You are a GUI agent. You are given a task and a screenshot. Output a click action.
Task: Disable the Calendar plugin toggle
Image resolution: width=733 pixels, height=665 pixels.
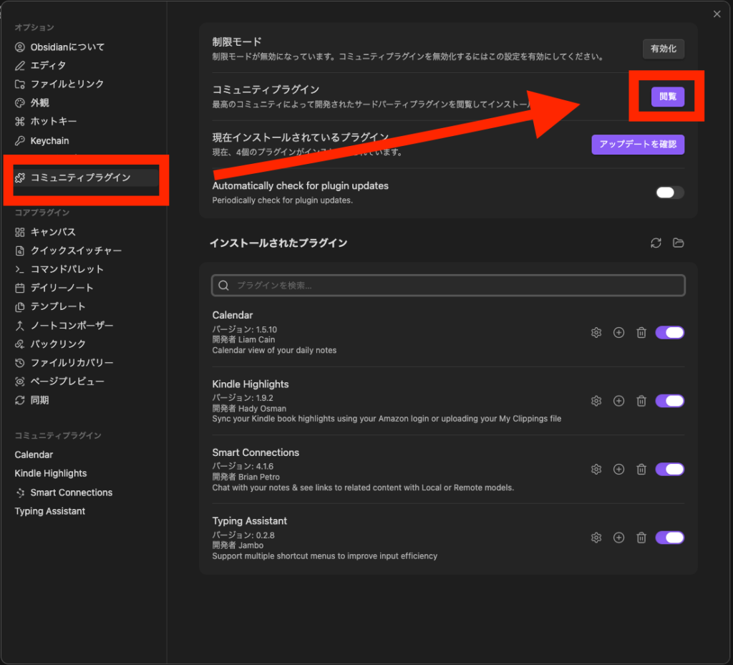pyautogui.click(x=670, y=332)
